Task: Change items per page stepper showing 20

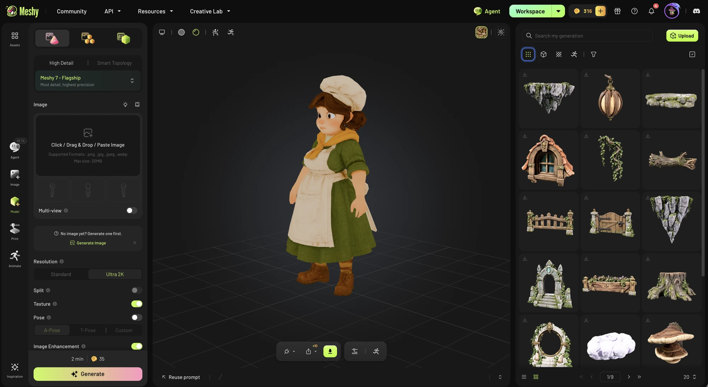Action: [690, 377]
